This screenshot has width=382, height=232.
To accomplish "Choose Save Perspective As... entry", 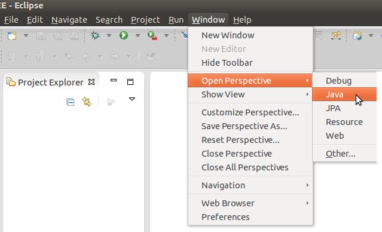I will tap(250, 126).
